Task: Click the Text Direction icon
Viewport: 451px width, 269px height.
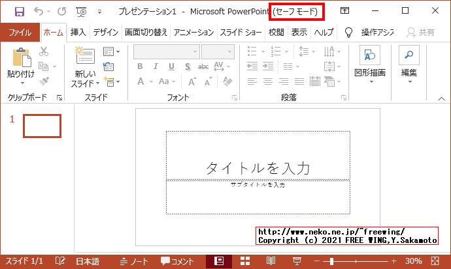Action: coord(329,51)
